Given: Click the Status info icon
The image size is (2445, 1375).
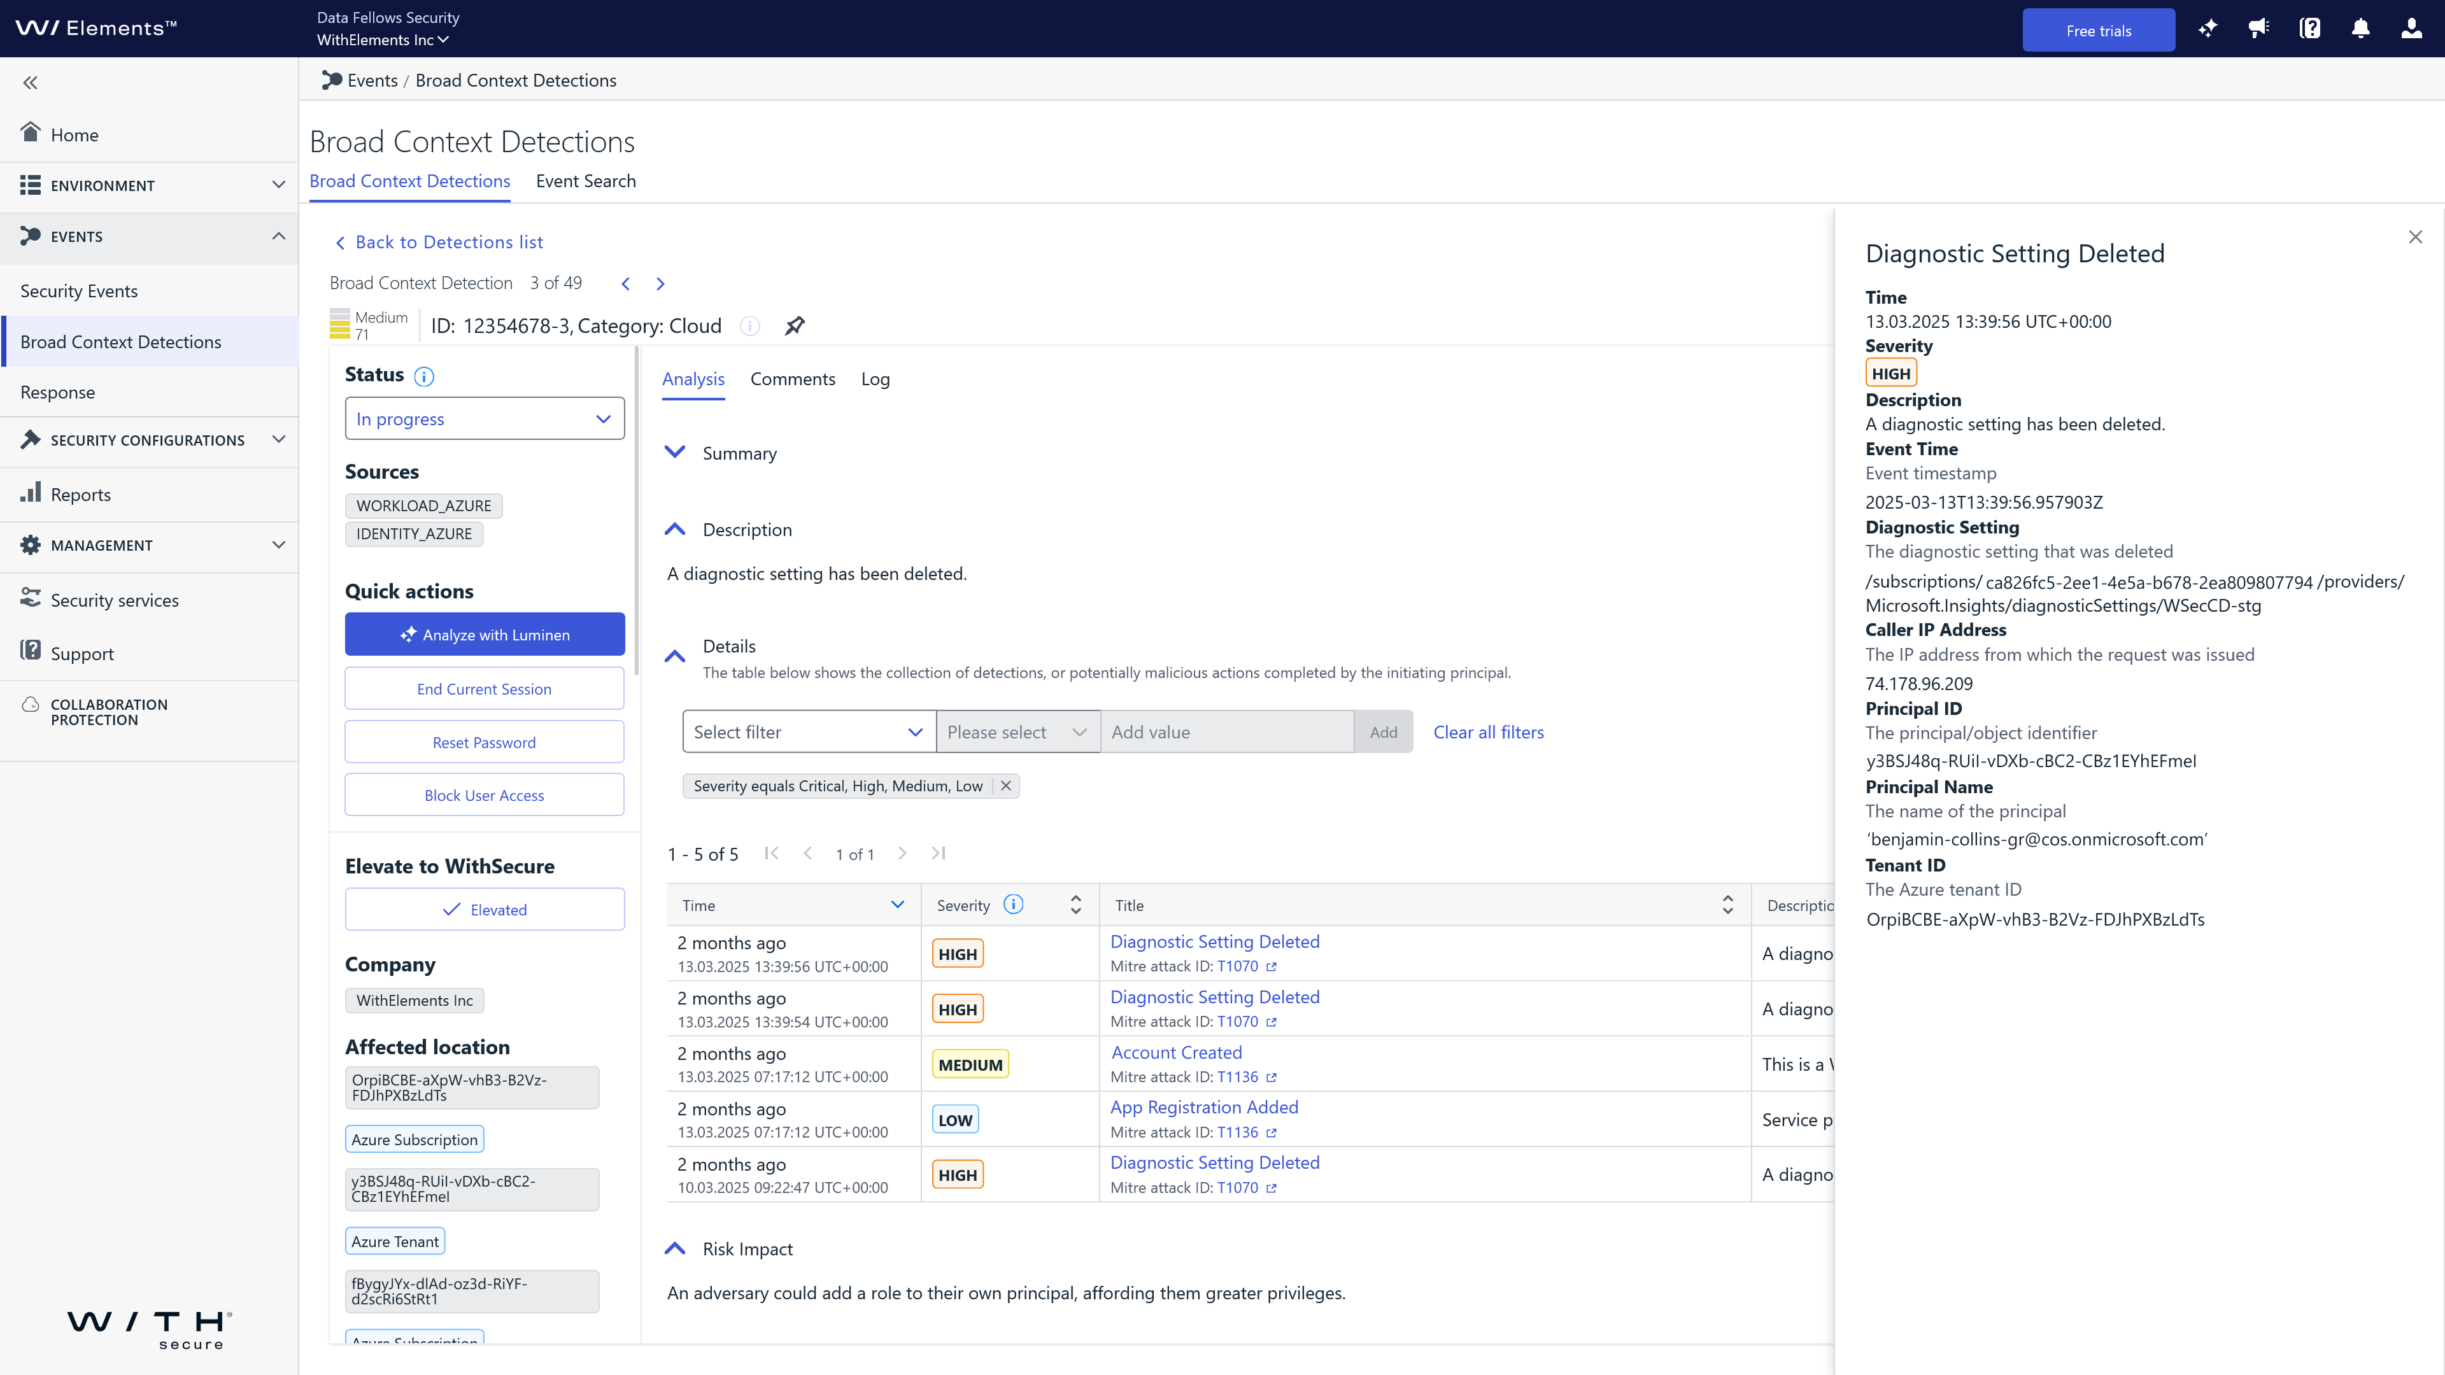Looking at the screenshot, I should click(x=424, y=376).
